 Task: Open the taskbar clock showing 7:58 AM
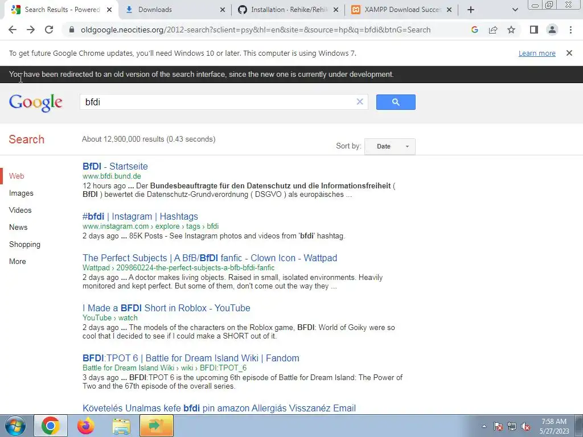[555, 426]
